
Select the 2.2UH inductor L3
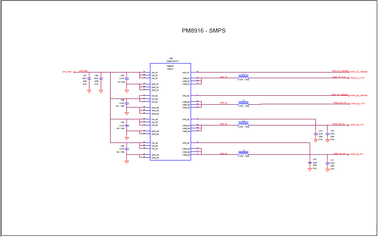243,123
